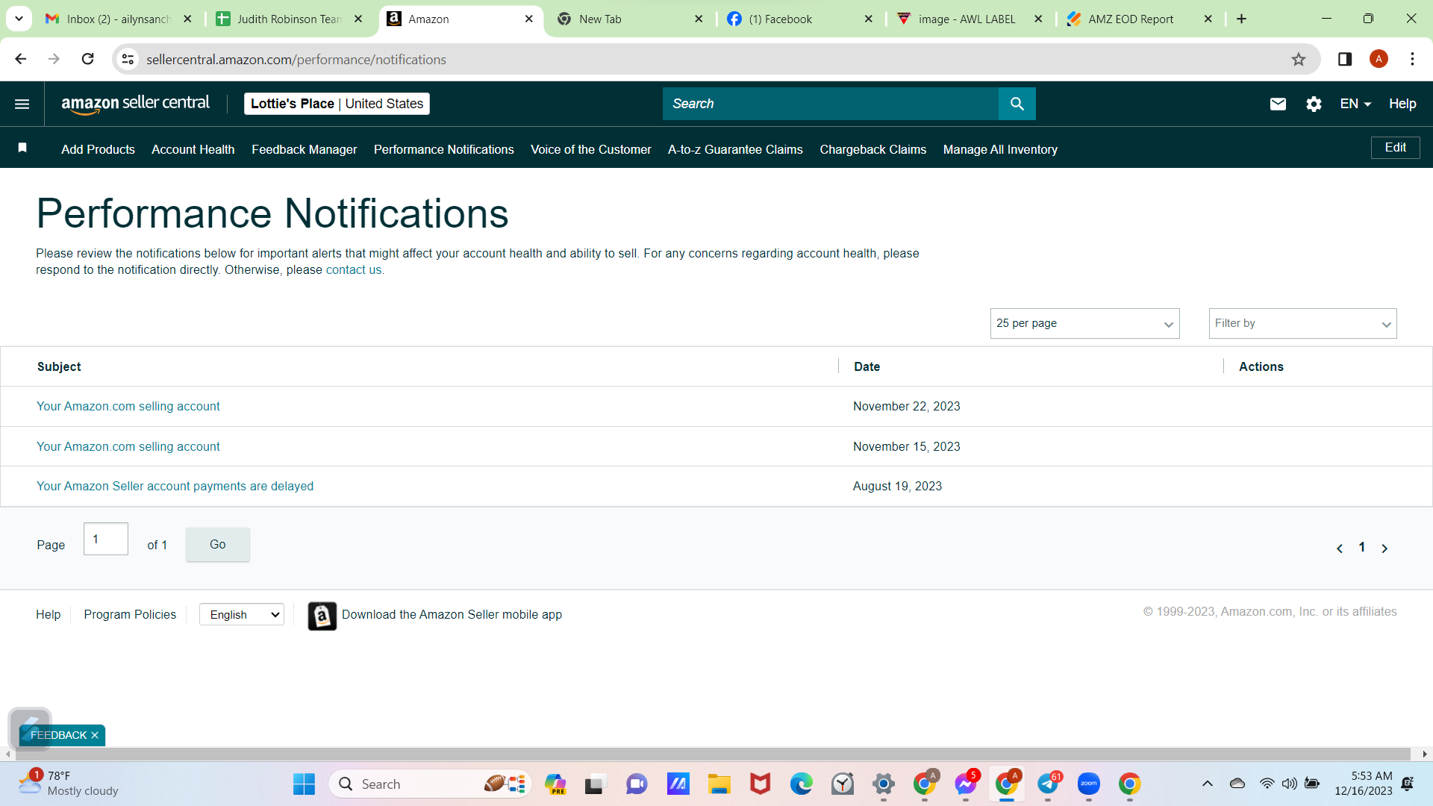Open Program Policies footer link
The width and height of the screenshot is (1433, 806).
point(130,614)
